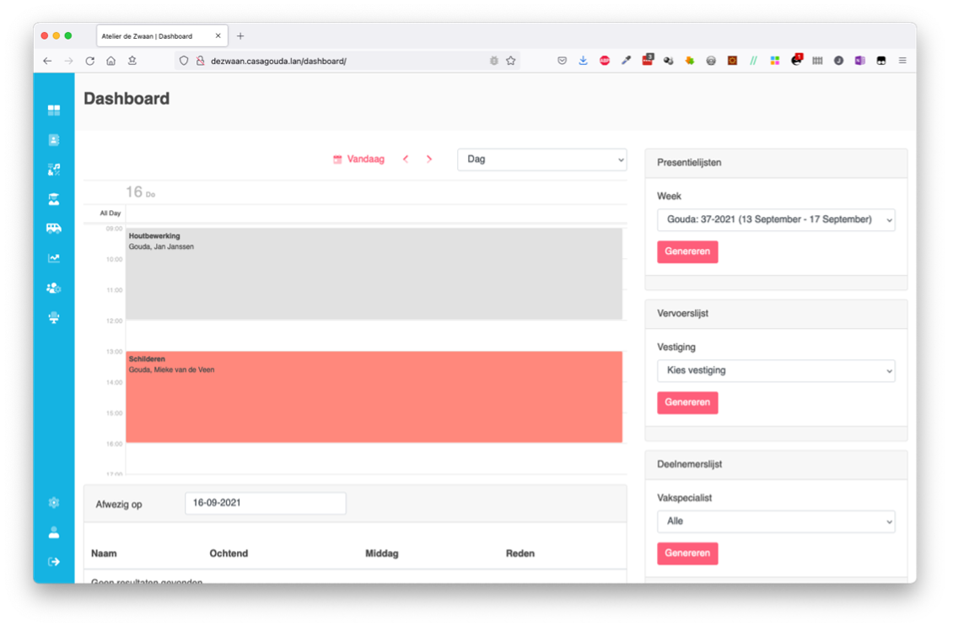Open the user profile icon in sidebar
Image resolution: width=953 pixels, height=631 pixels.
(x=54, y=532)
